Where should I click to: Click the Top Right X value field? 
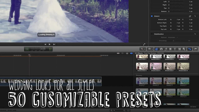click(178, 26)
